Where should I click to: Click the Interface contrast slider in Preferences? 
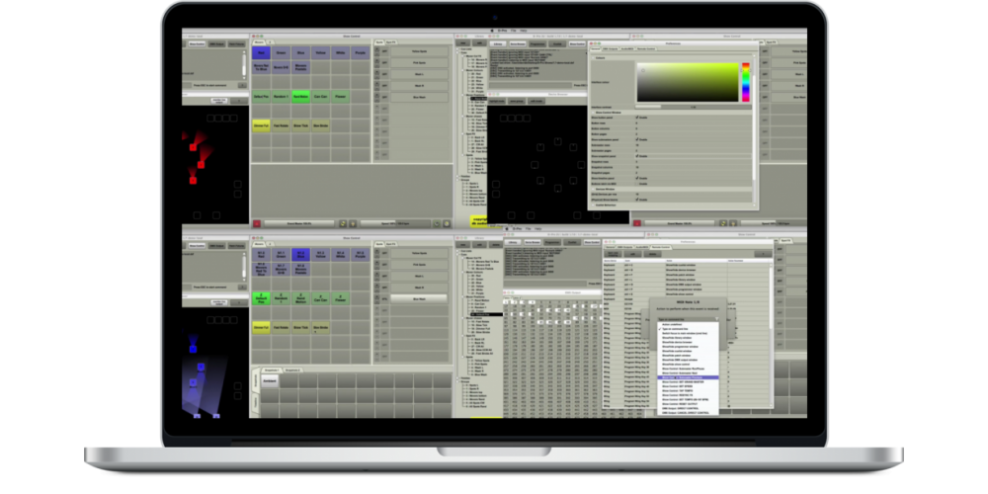(694, 106)
